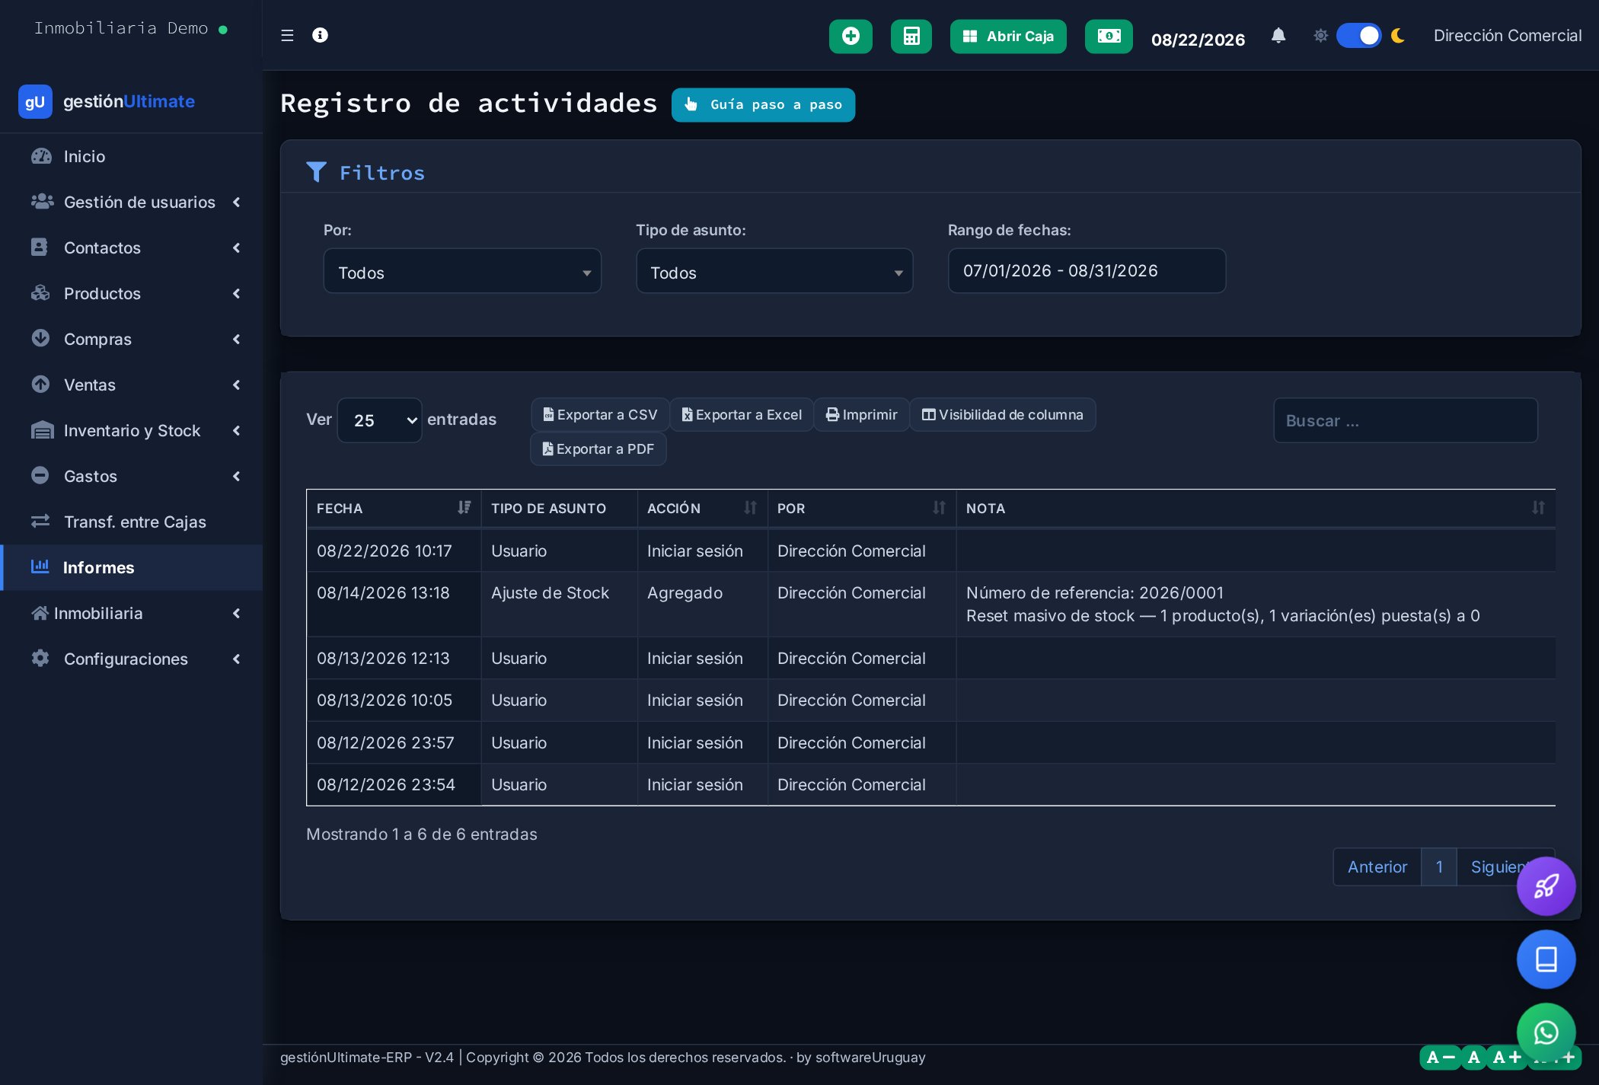Image resolution: width=1599 pixels, height=1085 pixels.
Task: Go to Inicio in the sidebar
Action: coord(132,156)
